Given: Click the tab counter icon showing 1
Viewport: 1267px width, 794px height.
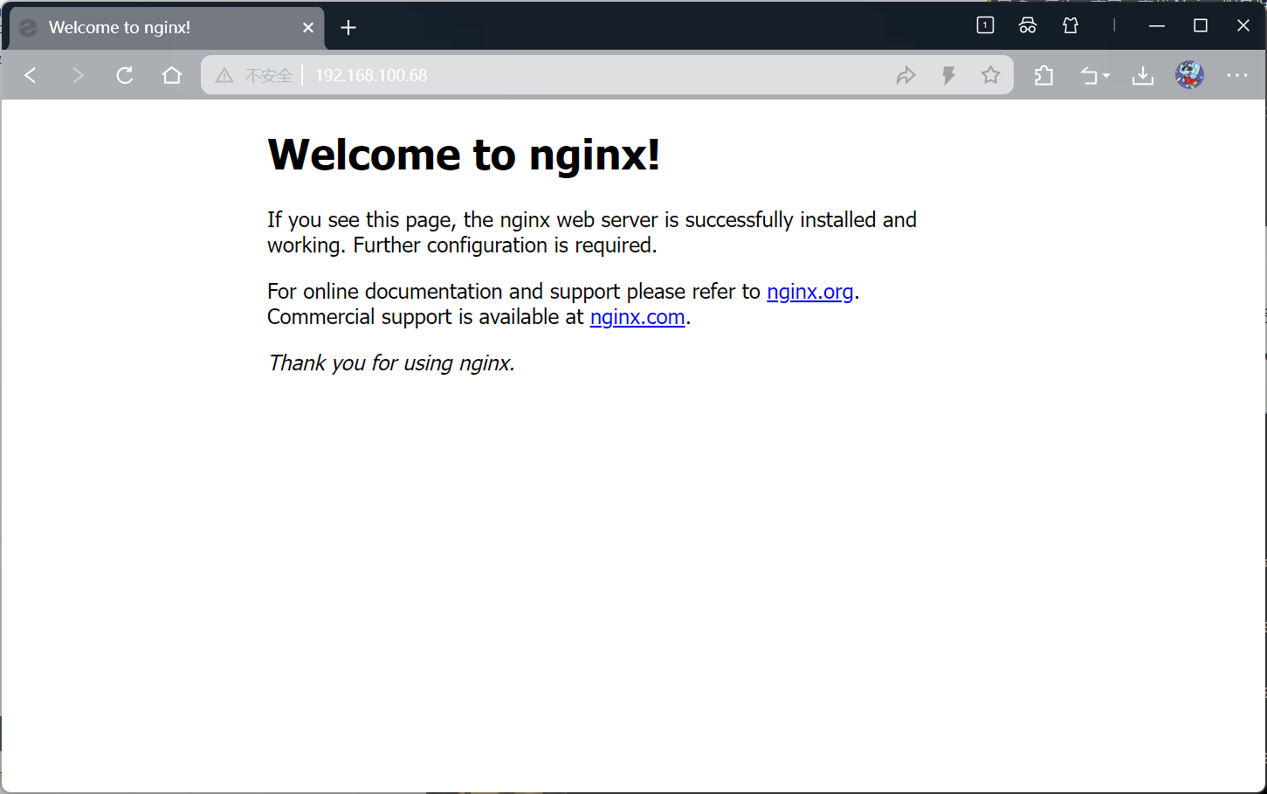Looking at the screenshot, I should pyautogui.click(x=985, y=25).
